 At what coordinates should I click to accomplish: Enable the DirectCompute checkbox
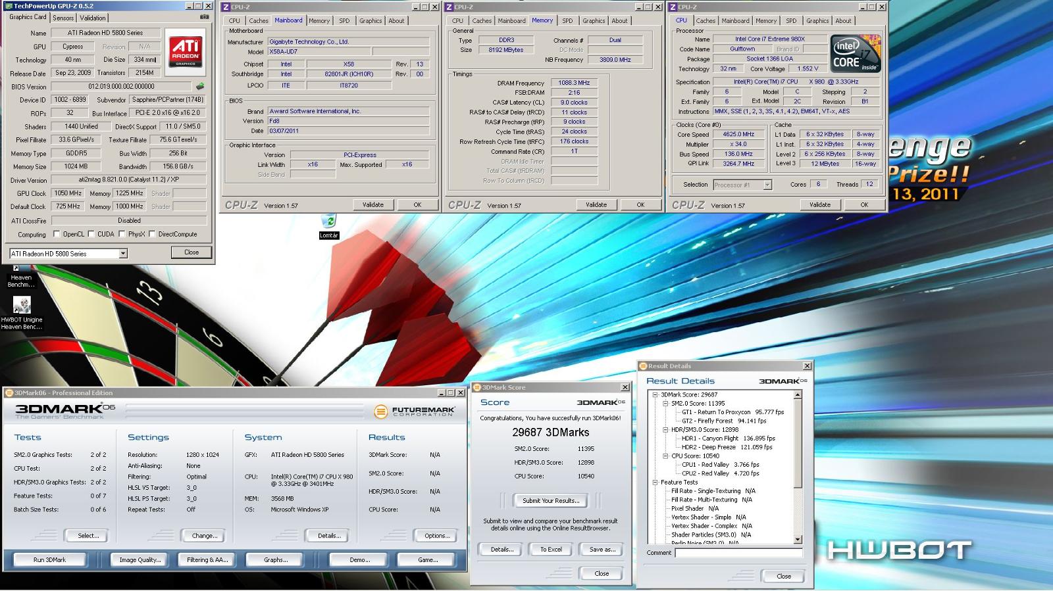pos(152,233)
